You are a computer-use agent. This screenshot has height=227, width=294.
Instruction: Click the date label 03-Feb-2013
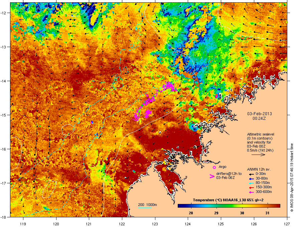pyautogui.click(x=260, y=114)
